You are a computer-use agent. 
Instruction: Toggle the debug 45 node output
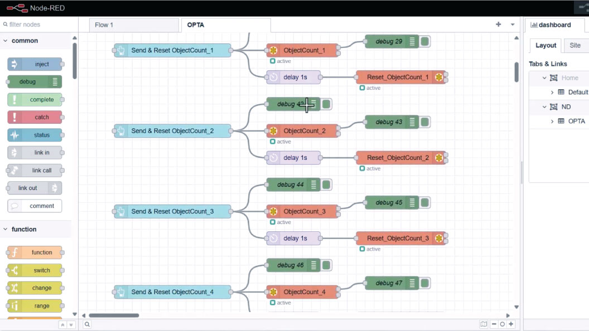[425, 203]
